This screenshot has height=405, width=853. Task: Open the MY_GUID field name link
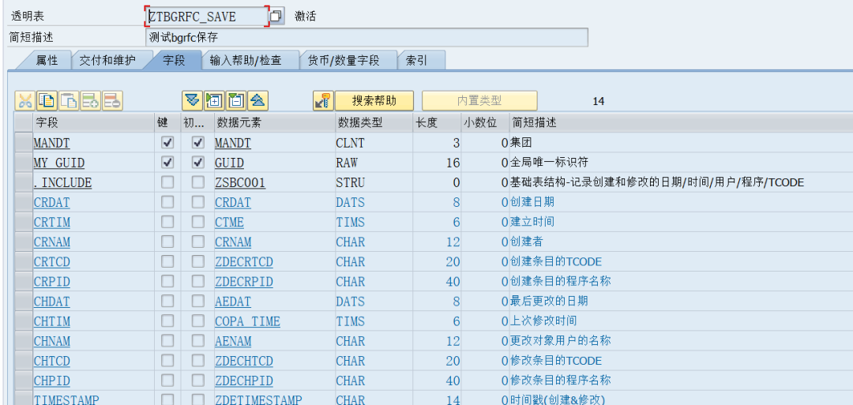coord(59,163)
